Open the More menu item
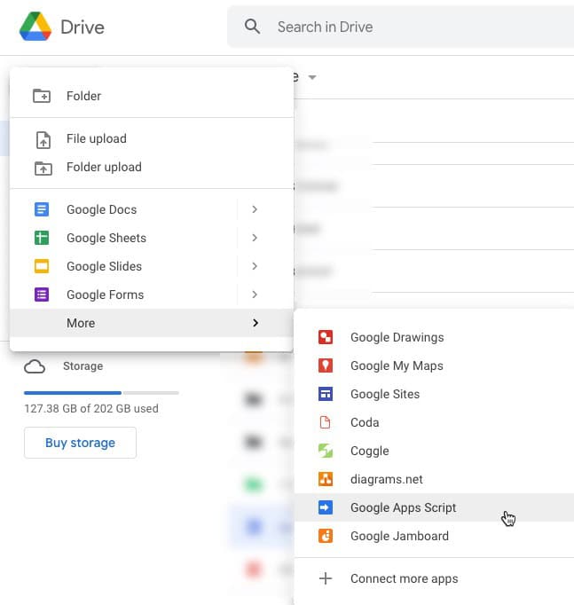Screen dimensions: 574x605 pos(152,323)
